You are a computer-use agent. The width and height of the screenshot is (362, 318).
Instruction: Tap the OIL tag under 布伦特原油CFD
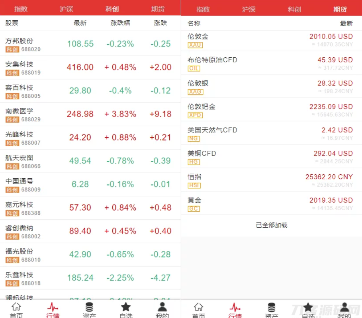194,68
